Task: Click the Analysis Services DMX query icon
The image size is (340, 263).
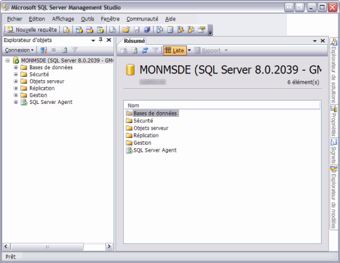Action: 90,30
